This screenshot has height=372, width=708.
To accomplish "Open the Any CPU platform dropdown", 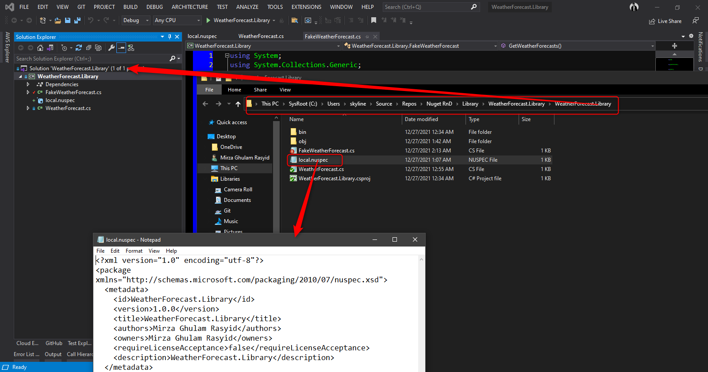I will pyautogui.click(x=177, y=20).
